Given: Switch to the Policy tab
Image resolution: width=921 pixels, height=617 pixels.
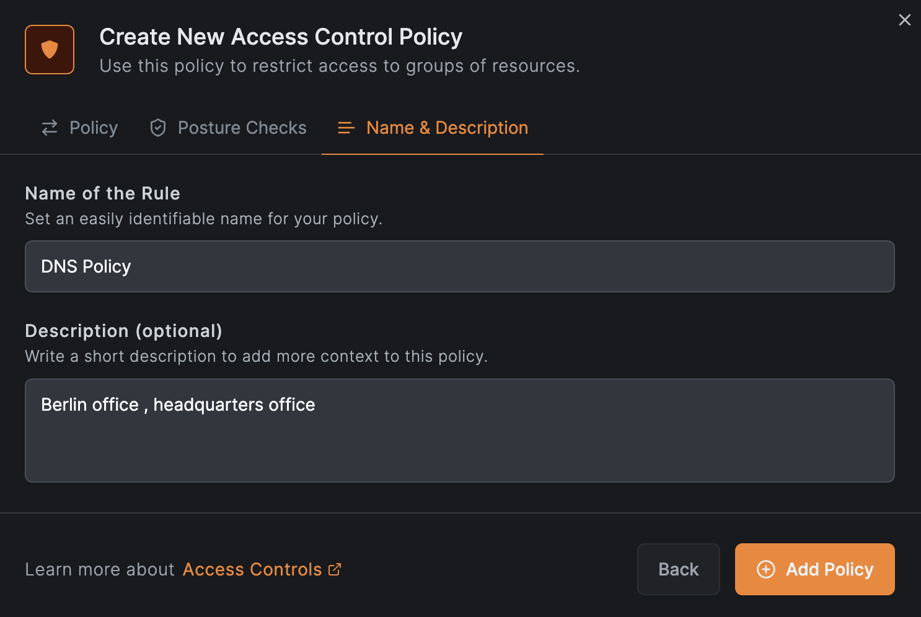Looking at the screenshot, I should click(93, 128).
